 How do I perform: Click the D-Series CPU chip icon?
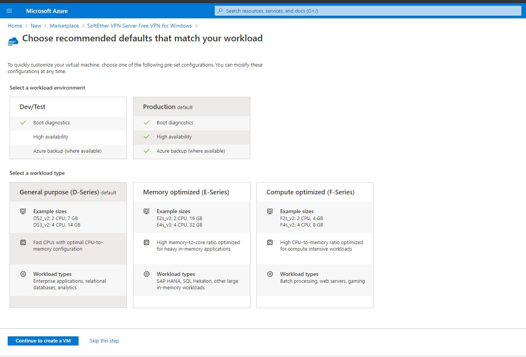click(23, 243)
